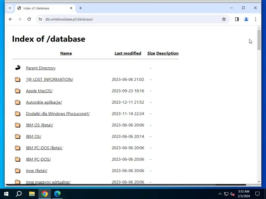
Task: Click folder icon beside ?@ LOST_INFORMATION/
Action: (18, 80)
